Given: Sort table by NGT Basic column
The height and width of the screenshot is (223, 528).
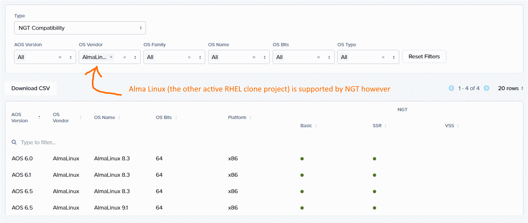Looking at the screenshot, I should click(x=316, y=126).
